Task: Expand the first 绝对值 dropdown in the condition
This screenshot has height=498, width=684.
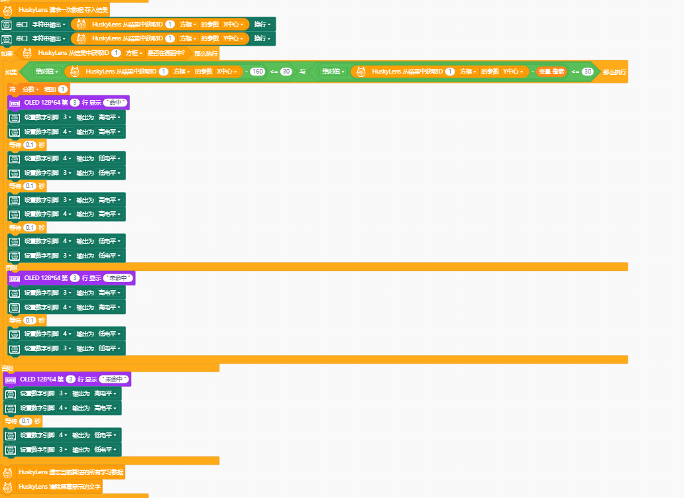Action: pos(47,72)
